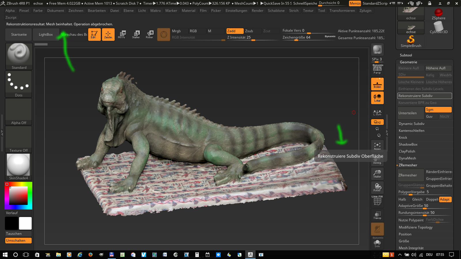Image resolution: width=461 pixels, height=259 pixels.
Task: Click the Skalier. icon in top toolbar
Action: (136, 35)
